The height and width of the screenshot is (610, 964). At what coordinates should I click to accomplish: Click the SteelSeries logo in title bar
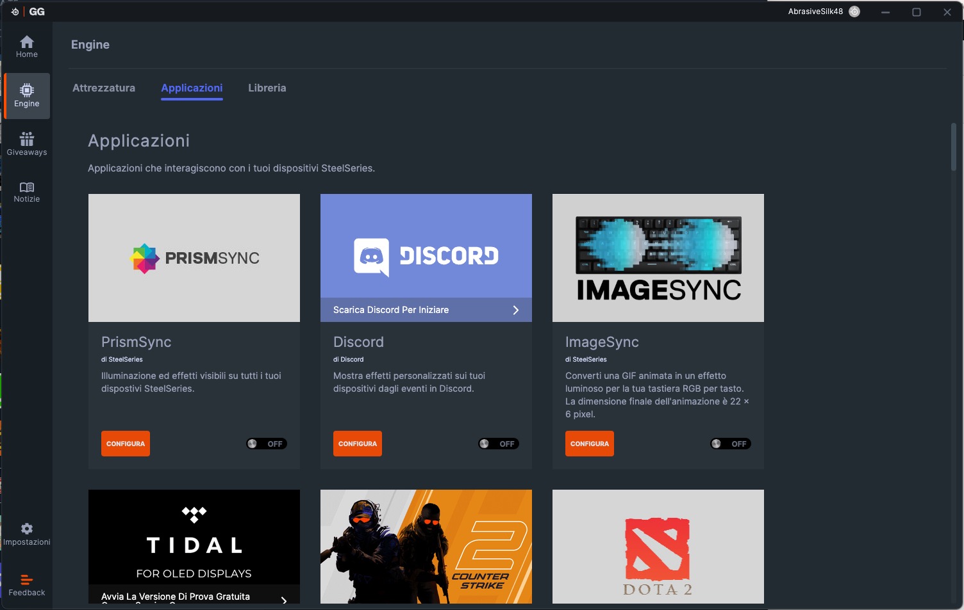tap(15, 12)
